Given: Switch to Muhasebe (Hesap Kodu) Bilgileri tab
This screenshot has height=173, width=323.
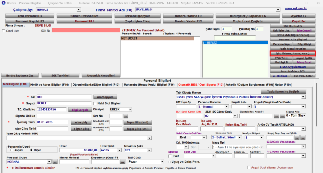Looking at the screenshot, I should pyautogui.click(x=149, y=85).
